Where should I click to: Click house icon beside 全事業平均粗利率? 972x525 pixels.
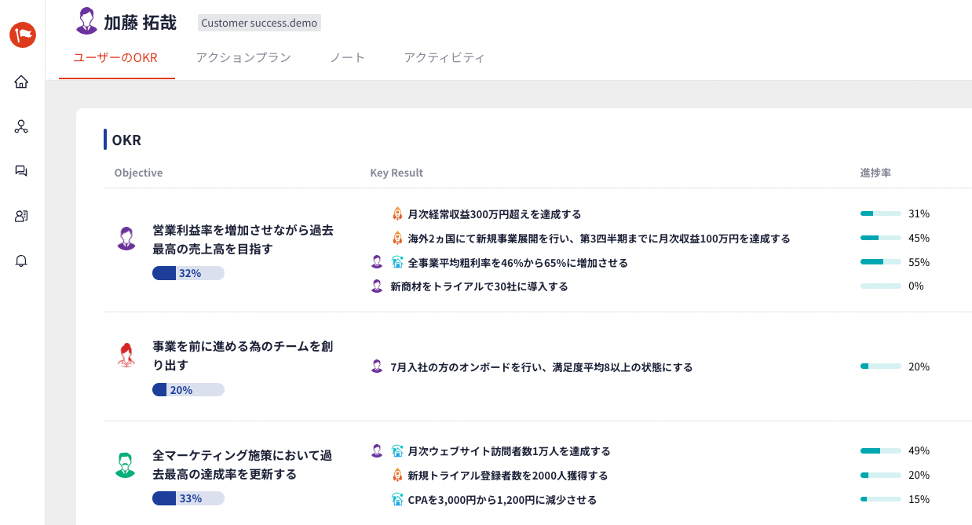(x=397, y=262)
